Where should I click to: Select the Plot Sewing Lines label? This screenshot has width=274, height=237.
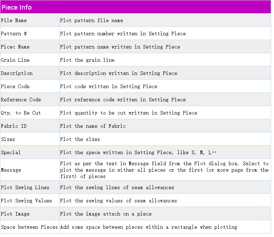[25, 187]
